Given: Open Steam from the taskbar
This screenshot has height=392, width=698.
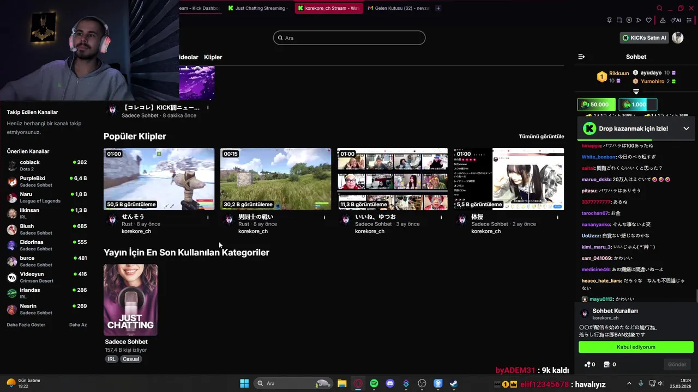Looking at the screenshot, I should pyautogui.click(x=454, y=383).
